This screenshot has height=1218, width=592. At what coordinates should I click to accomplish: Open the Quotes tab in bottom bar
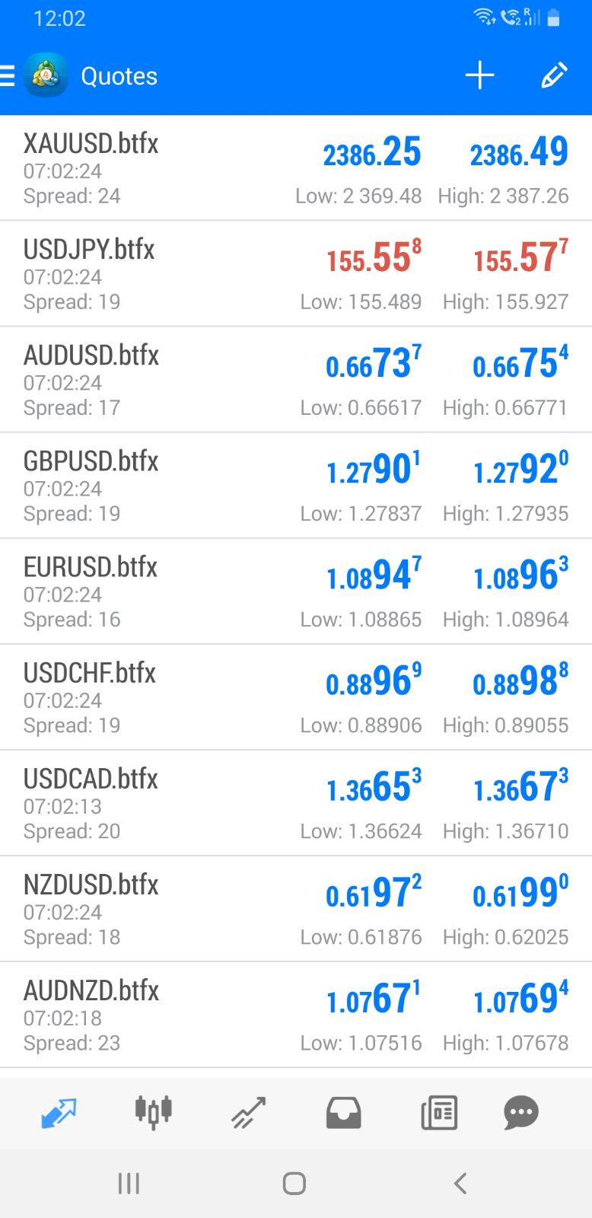[x=58, y=1113]
